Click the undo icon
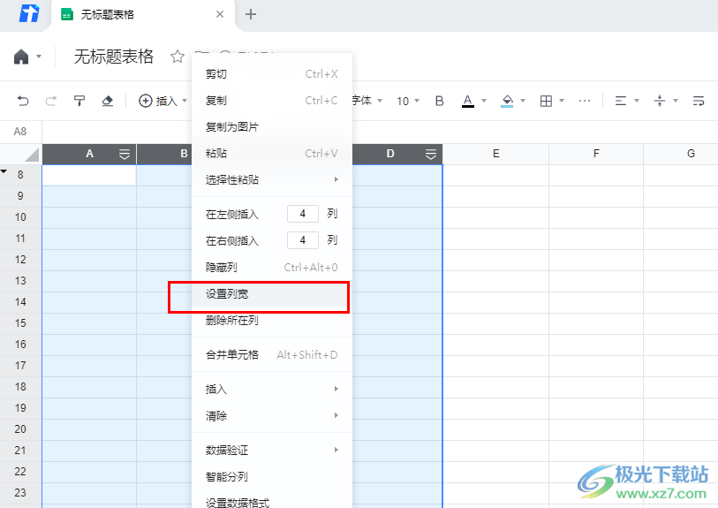 click(x=23, y=101)
